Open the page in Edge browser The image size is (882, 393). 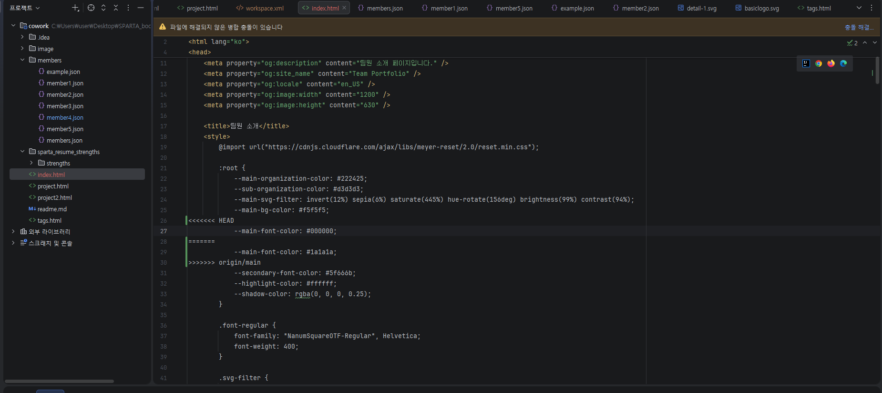coord(843,63)
